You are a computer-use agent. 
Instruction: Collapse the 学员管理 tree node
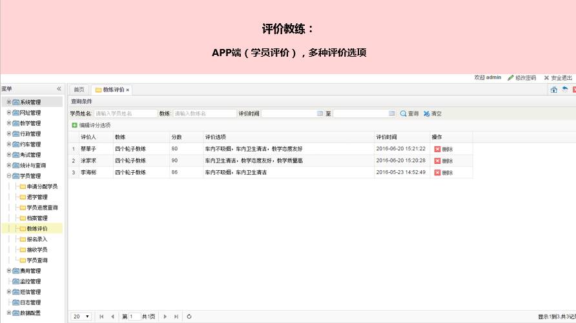click(x=9, y=176)
